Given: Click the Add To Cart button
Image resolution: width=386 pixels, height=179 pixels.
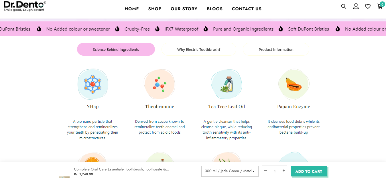Looking at the screenshot, I should click(x=309, y=171).
